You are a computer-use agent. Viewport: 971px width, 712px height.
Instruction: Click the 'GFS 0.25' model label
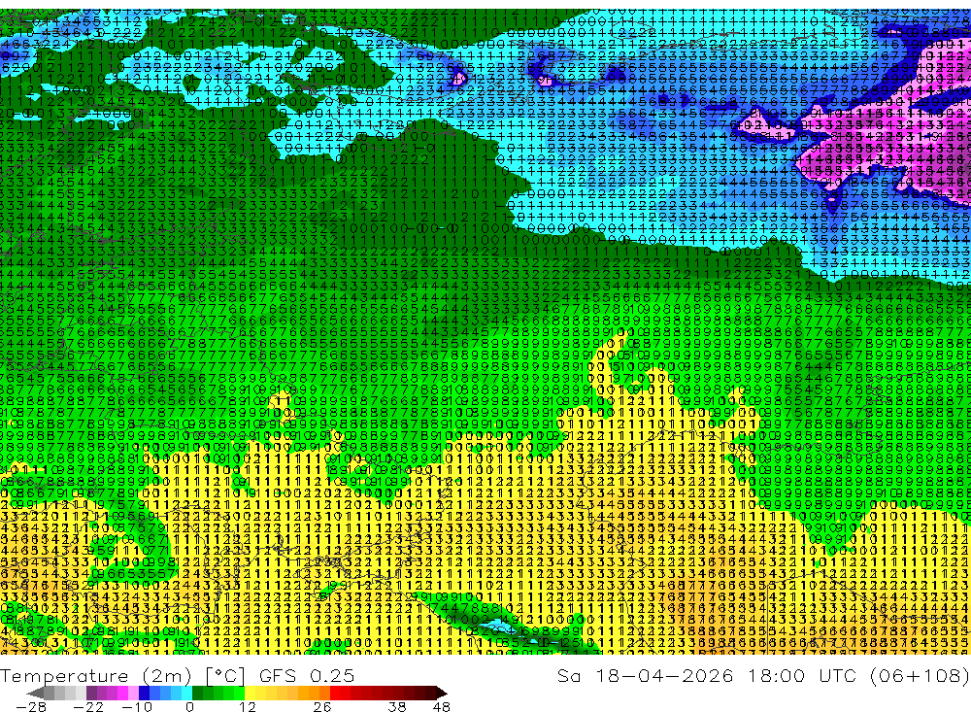point(307,675)
